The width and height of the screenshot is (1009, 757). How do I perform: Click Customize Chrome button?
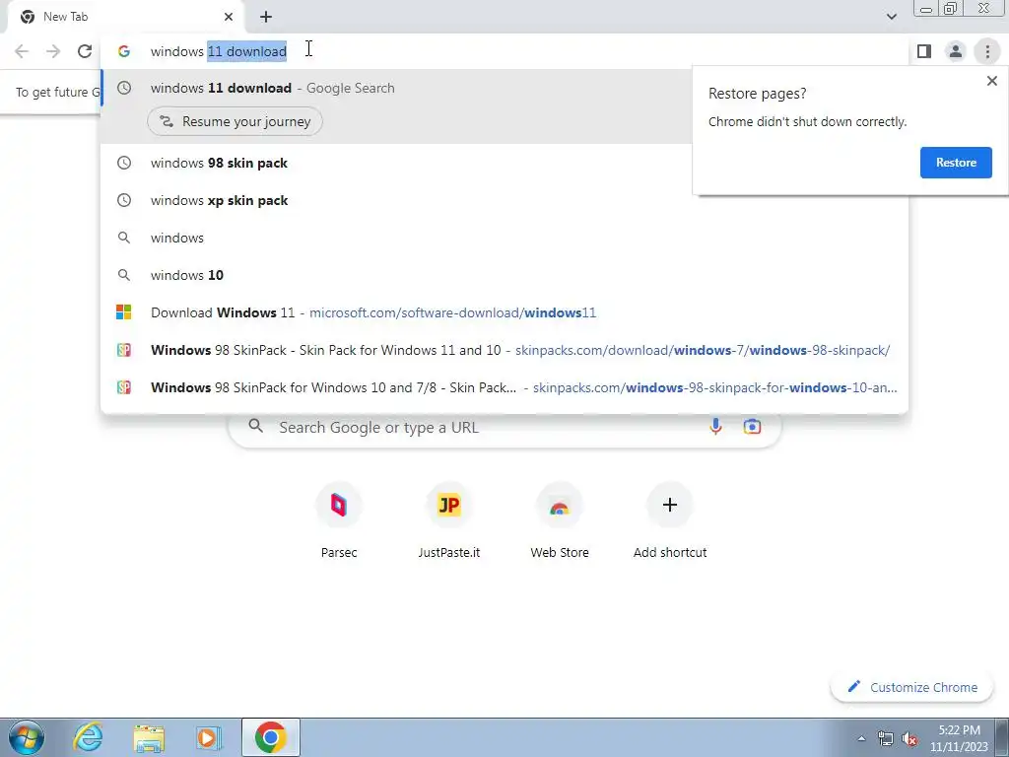(912, 687)
